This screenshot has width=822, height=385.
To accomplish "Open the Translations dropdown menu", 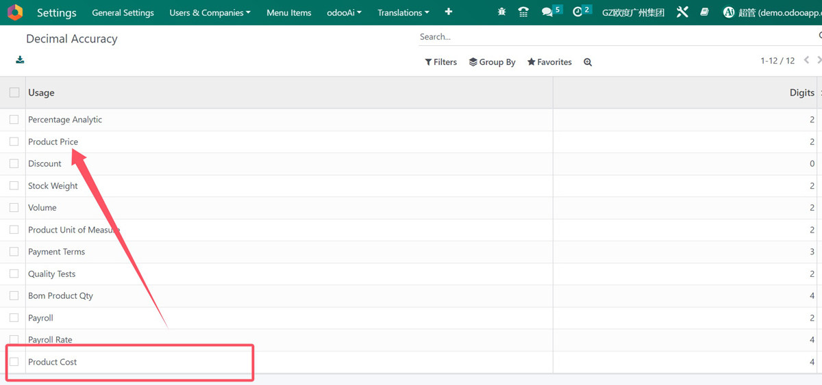I will (403, 12).
